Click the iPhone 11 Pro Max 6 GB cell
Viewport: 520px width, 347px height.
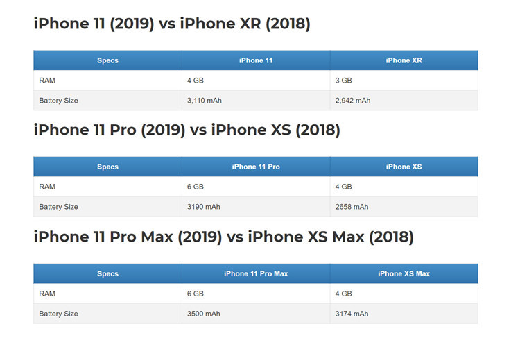[x=195, y=294]
